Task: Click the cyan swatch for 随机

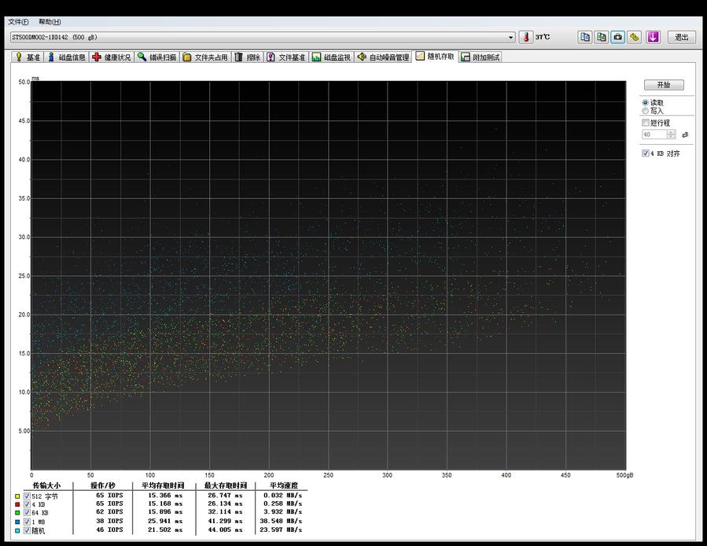Action: [x=17, y=530]
